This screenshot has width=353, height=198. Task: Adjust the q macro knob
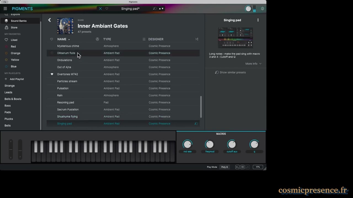click(254, 144)
